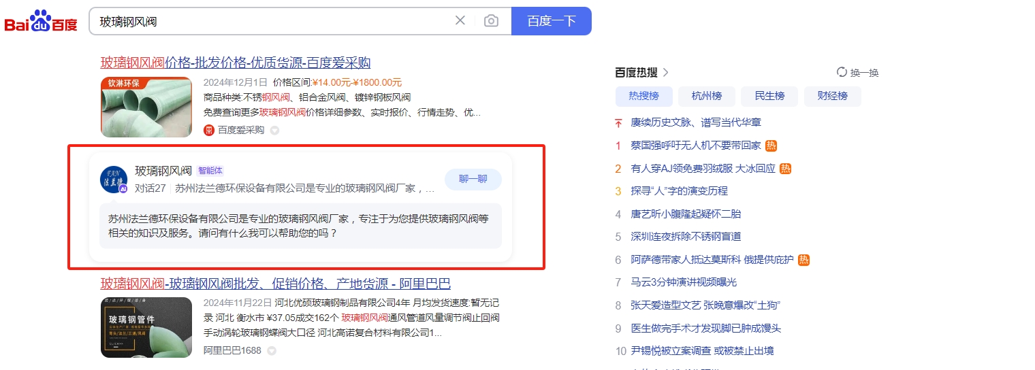This screenshot has width=1035, height=370.
Task: Click the 法兰德 AI agent avatar
Action: [x=113, y=180]
